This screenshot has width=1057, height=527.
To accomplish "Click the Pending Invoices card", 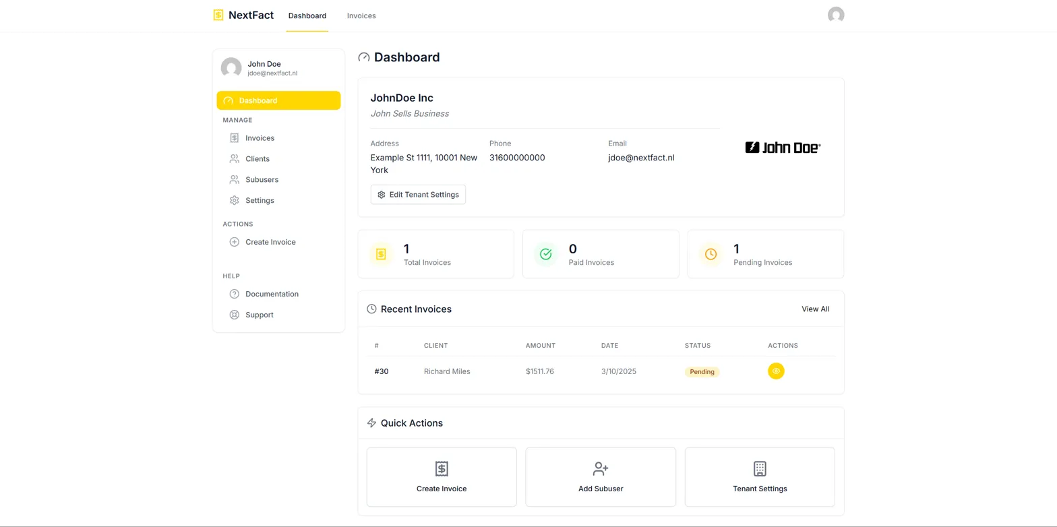I will pyautogui.click(x=766, y=254).
